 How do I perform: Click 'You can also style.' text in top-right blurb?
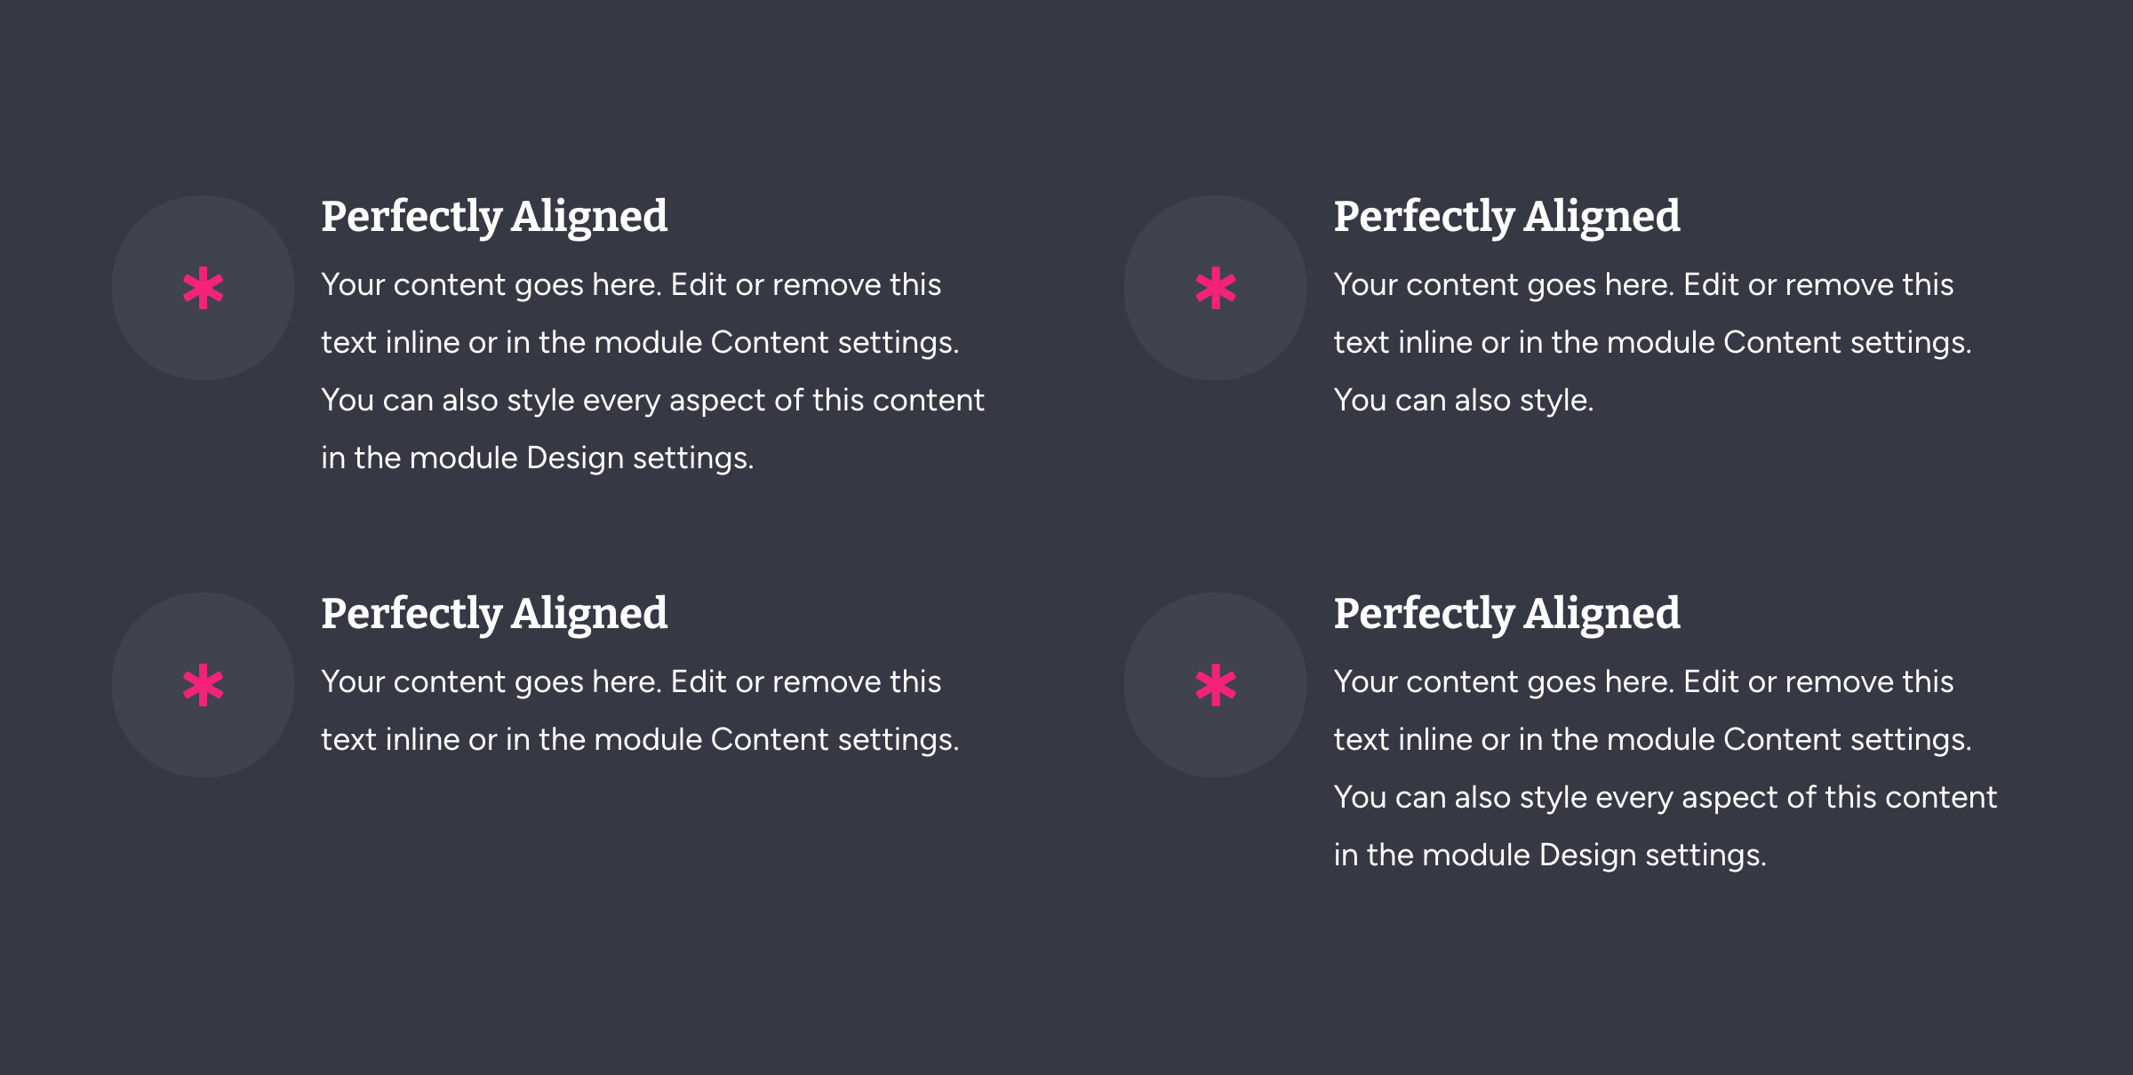1464,401
